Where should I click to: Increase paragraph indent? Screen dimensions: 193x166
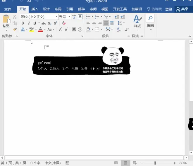[x=123, y=17]
